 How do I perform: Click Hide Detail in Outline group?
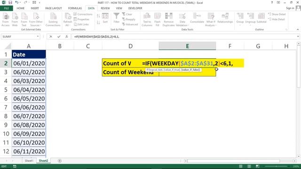point(277,19)
